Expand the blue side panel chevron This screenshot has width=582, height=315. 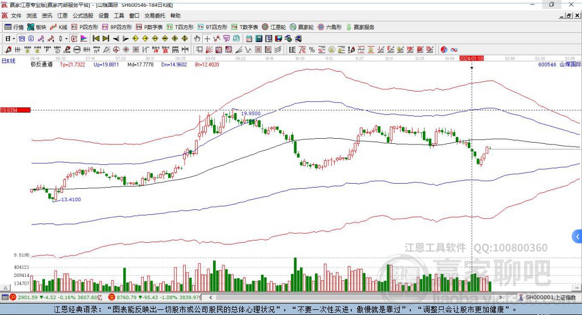tap(577, 237)
